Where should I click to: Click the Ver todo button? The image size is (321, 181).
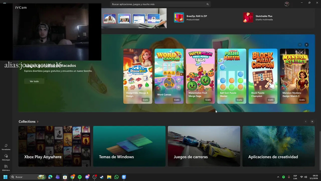tap(34, 81)
